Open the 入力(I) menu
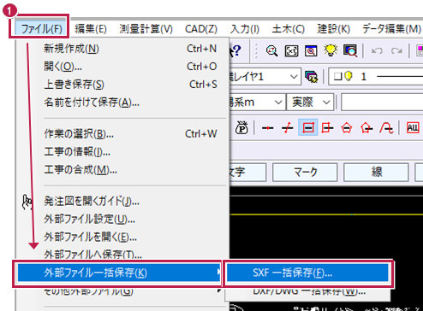Image resolution: width=423 pixels, height=311 pixels. tap(245, 28)
